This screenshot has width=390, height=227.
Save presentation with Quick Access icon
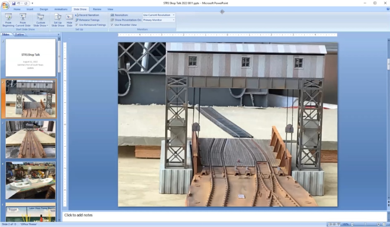click(14, 3)
